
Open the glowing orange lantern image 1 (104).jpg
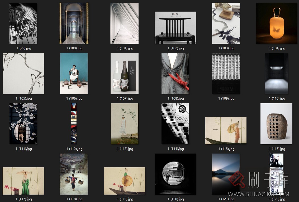[276, 23]
